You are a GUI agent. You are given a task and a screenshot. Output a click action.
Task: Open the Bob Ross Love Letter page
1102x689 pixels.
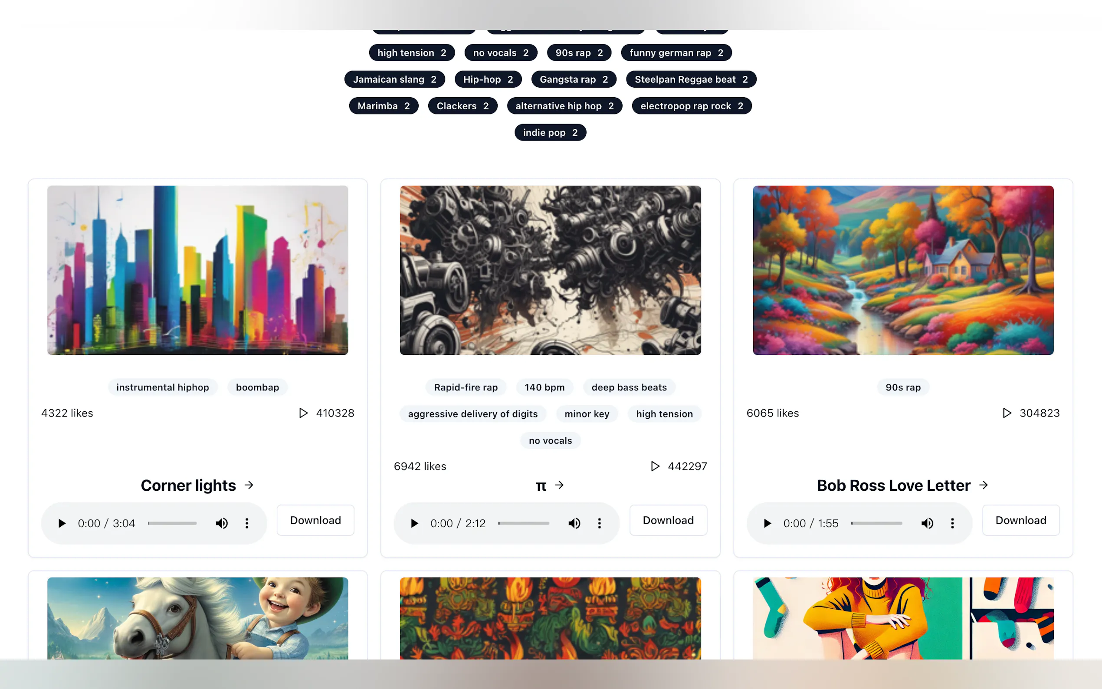coord(902,486)
